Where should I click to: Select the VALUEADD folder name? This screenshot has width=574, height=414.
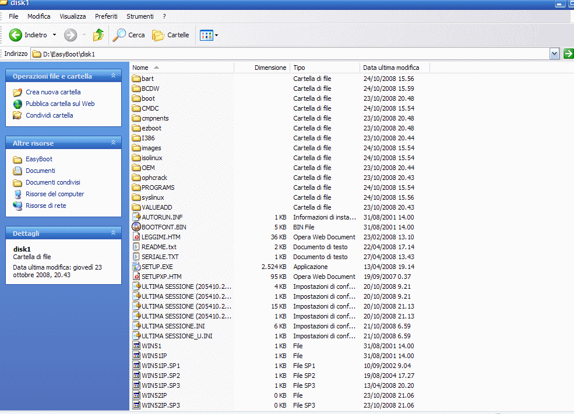tap(157, 207)
